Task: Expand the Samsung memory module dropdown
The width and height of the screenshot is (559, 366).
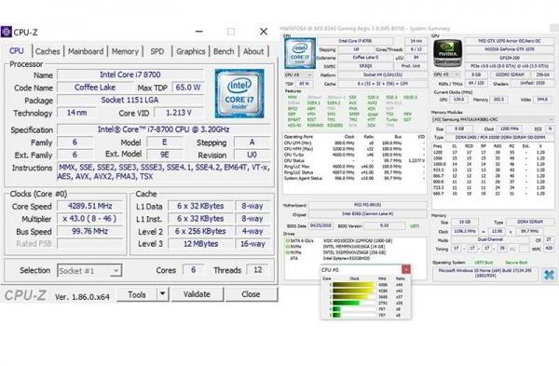Action: pos(493,119)
